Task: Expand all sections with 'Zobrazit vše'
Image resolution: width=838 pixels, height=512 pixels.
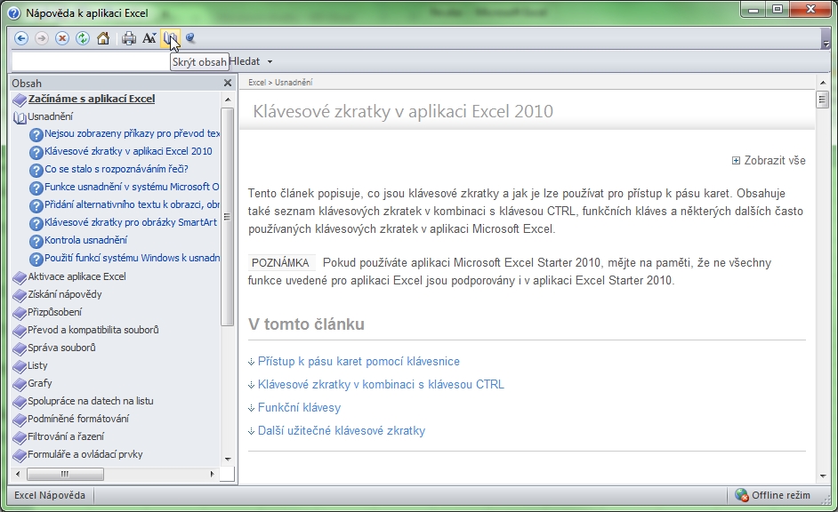Action: point(769,160)
